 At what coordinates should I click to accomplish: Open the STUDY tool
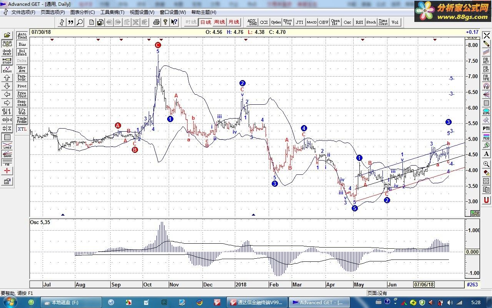click(7, 61)
